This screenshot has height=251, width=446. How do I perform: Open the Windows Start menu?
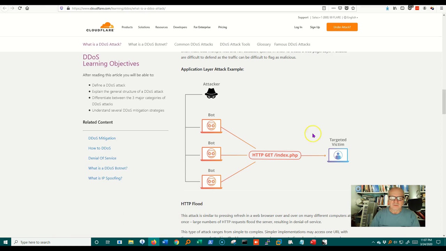(x=5, y=242)
